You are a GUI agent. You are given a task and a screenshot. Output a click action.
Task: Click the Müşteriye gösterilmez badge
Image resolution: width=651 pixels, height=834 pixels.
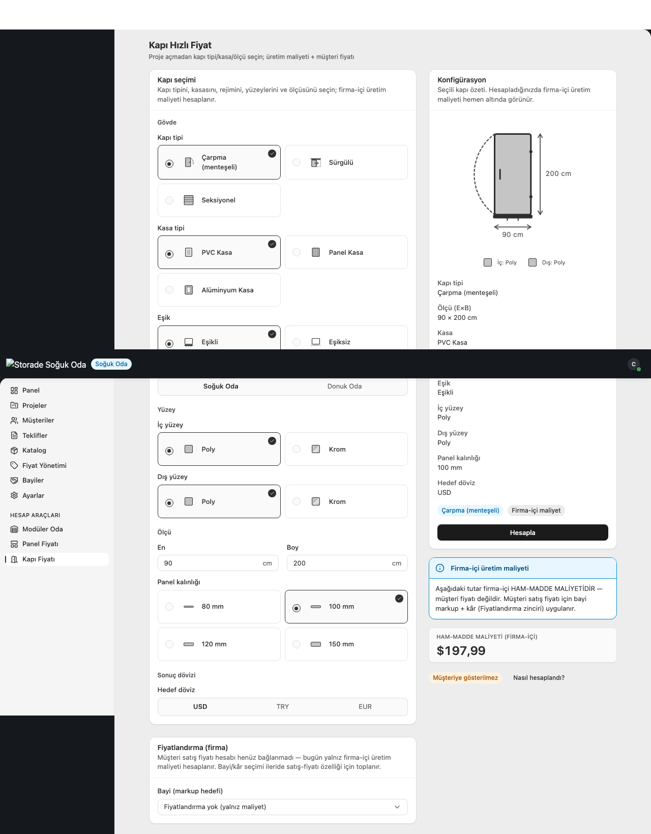[x=465, y=678]
